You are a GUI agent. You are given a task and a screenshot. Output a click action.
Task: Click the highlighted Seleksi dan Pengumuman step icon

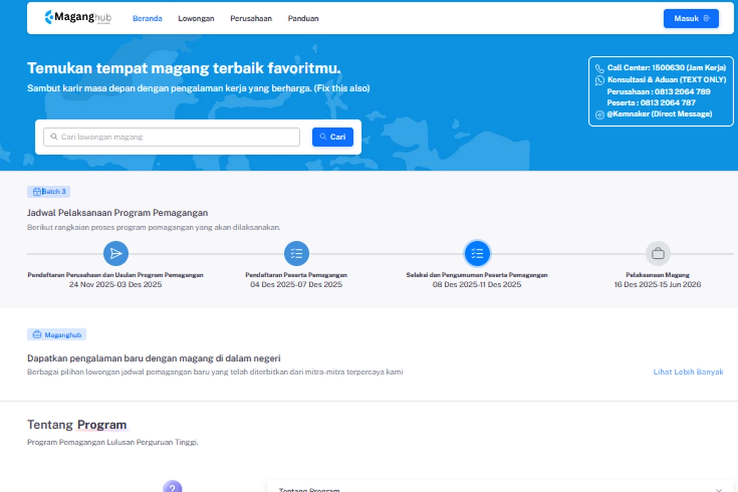(x=478, y=253)
